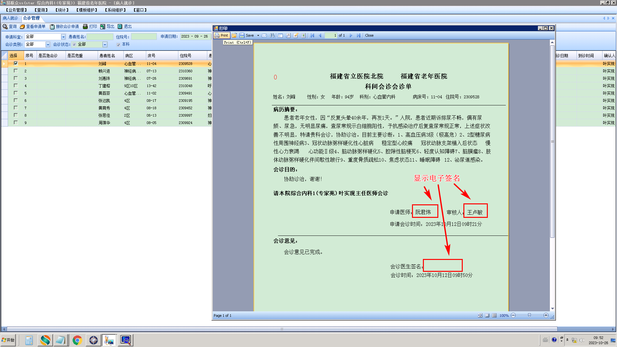The image size is (617, 347).
Task: Click the binoculars Find icon
Action: coord(272,35)
